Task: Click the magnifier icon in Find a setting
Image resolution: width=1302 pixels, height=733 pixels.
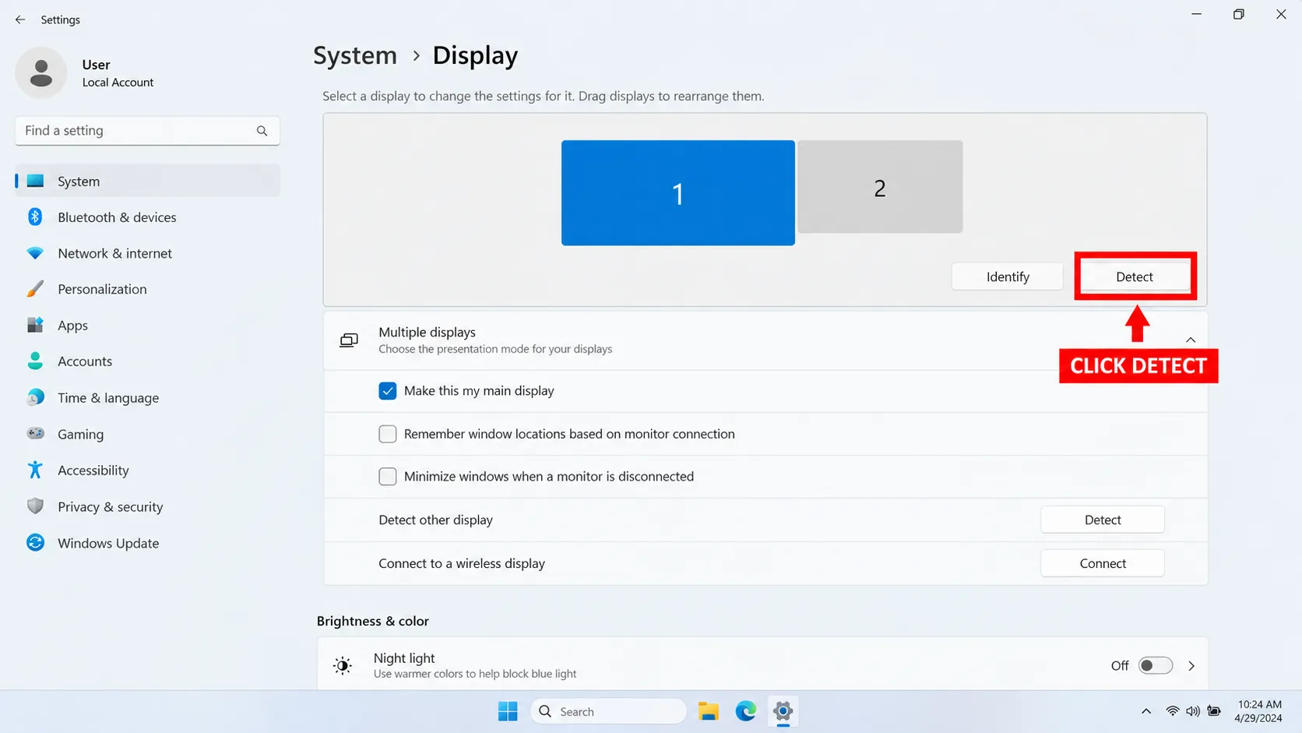Action: (262, 131)
